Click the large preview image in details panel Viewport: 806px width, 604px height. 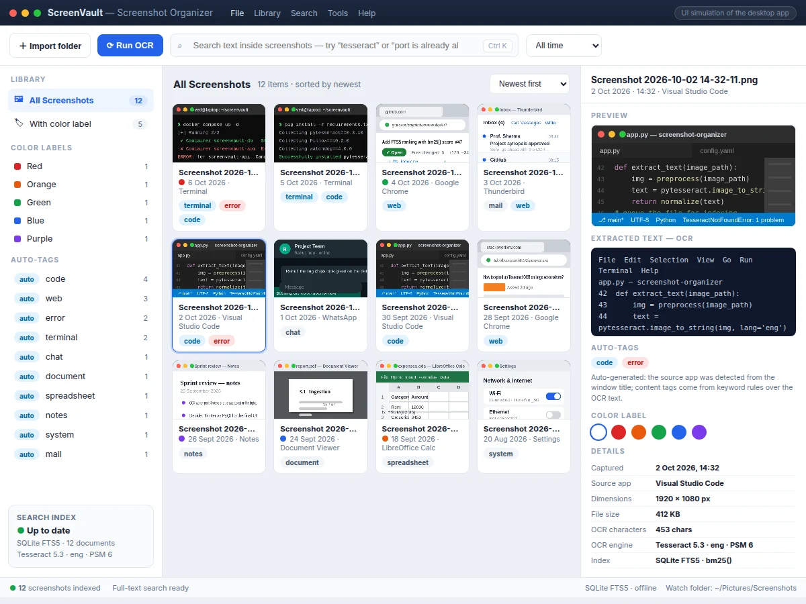coord(693,176)
